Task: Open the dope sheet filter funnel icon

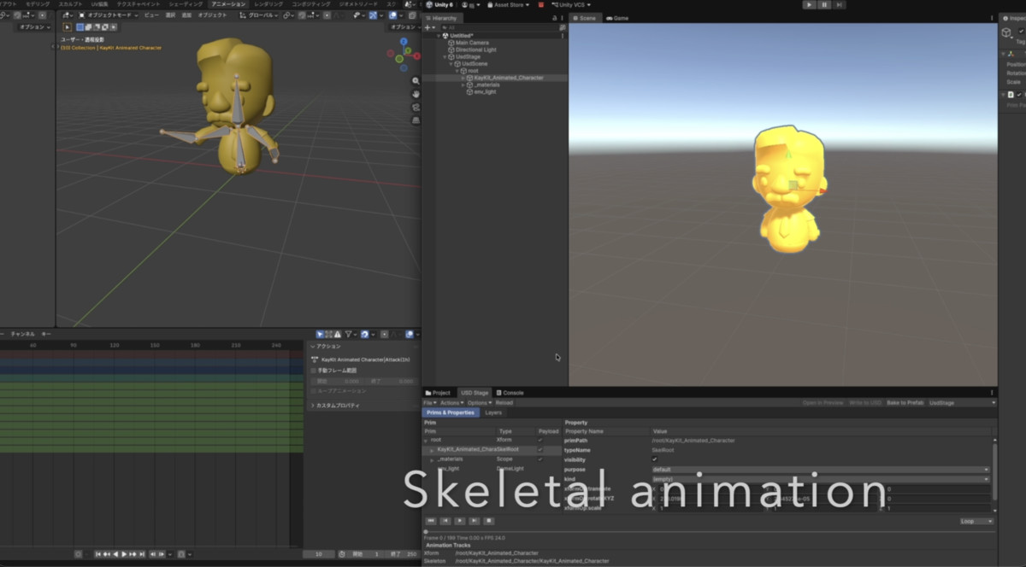Action: [348, 334]
